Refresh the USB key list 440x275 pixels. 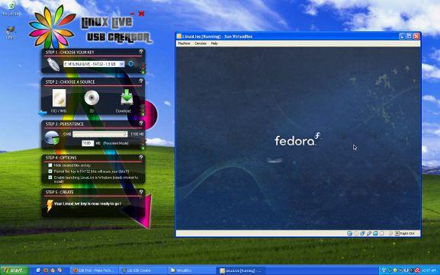130,64
